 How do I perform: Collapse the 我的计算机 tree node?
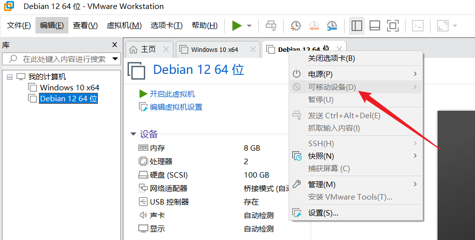(9, 77)
